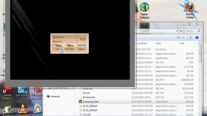The height and width of the screenshot is (116, 207).
Task: Select the Gr2D_DX9.dll file name
Action: coord(90,110)
